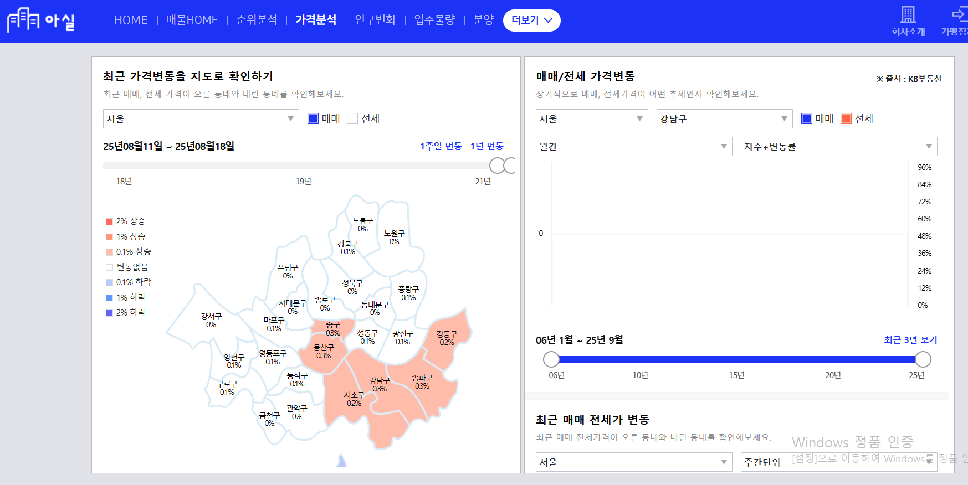The image size is (968, 485).
Task: Click the 1년 변동 link
Action: coord(486,146)
